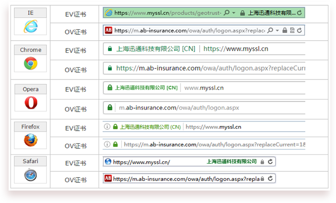Image resolution: width=336 pixels, height=203 pixels.
Task: Click green padlock in Opera EV address bar
Action: 110,88
